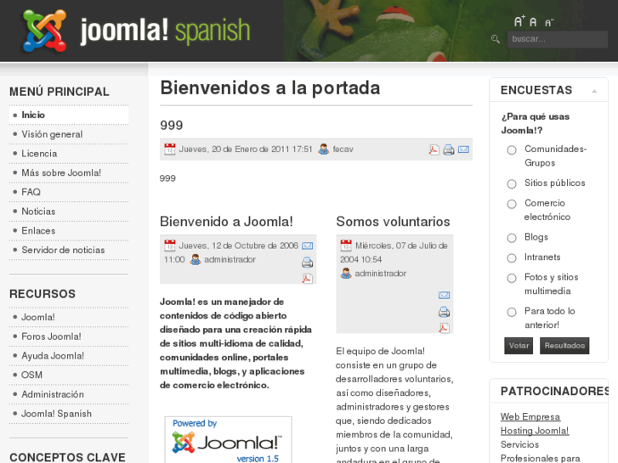Decrease font size with A- icon
618x463 pixels.
tap(549, 23)
